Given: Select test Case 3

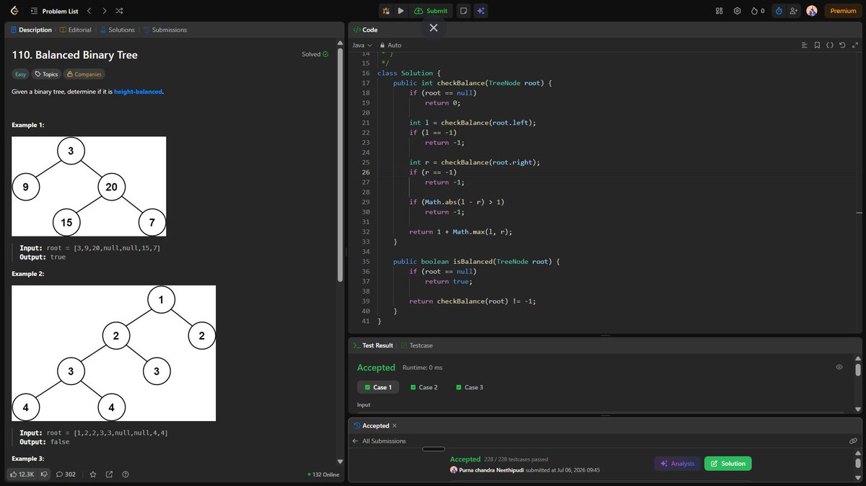Looking at the screenshot, I should pyautogui.click(x=470, y=387).
